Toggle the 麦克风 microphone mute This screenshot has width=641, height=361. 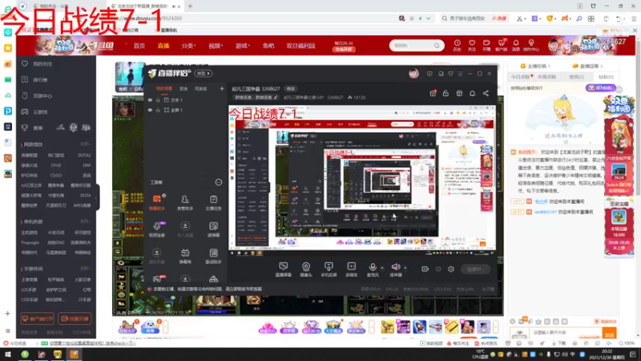coord(373,270)
